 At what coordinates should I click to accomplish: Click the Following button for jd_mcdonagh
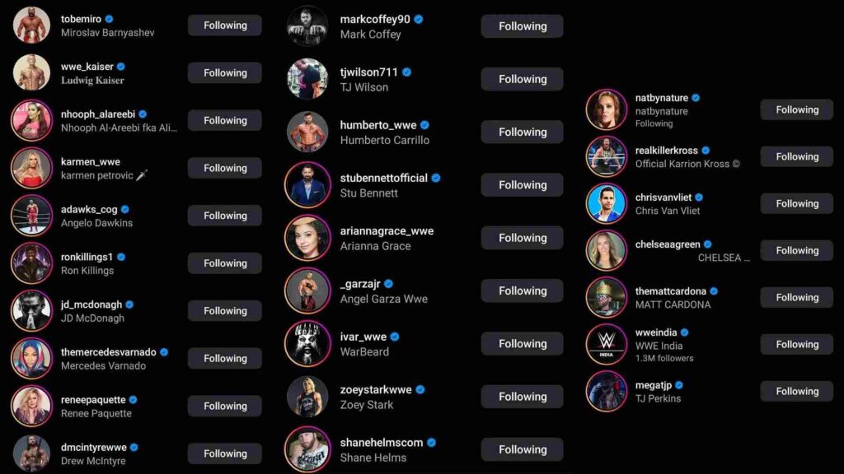tap(225, 310)
